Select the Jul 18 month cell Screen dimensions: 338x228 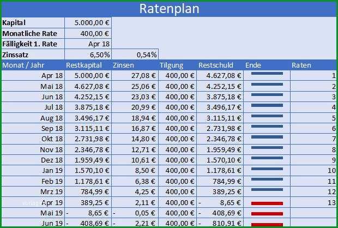point(33,107)
